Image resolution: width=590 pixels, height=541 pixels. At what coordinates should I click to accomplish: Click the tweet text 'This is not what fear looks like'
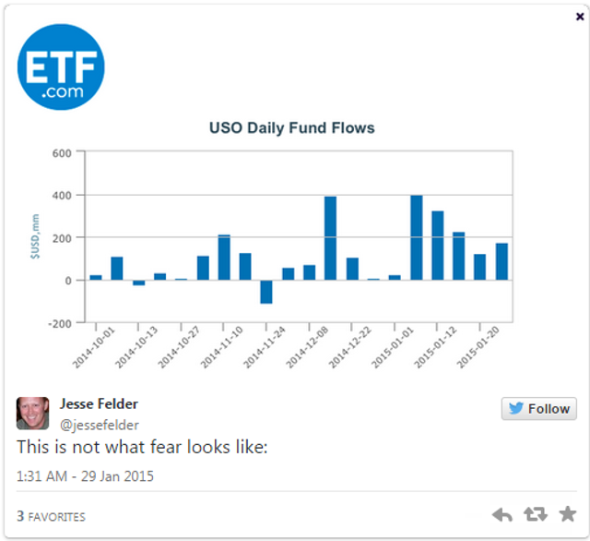tap(142, 447)
